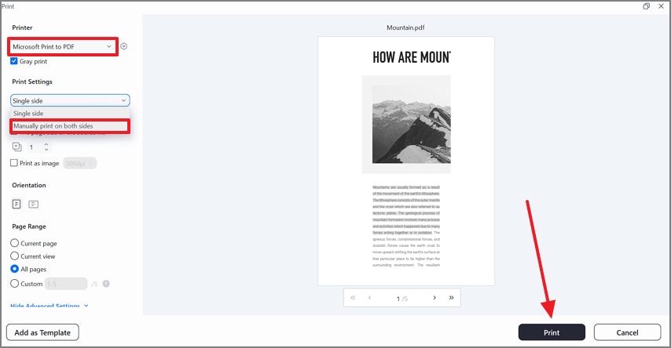Open the printer properties icon next to printer dropdown
This screenshot has height=348, width=671.
click(123, 46)
